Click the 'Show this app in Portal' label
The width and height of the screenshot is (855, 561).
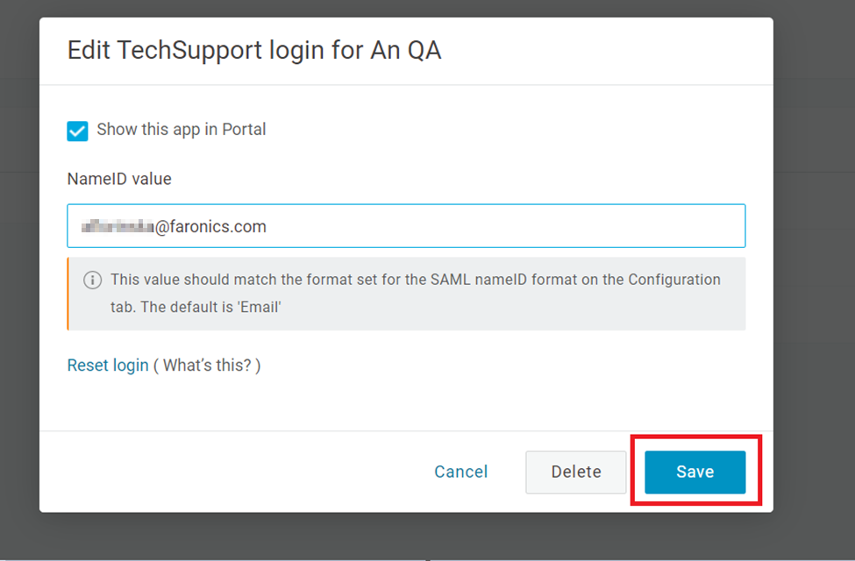pyautogui.click(x=182, y=130)
